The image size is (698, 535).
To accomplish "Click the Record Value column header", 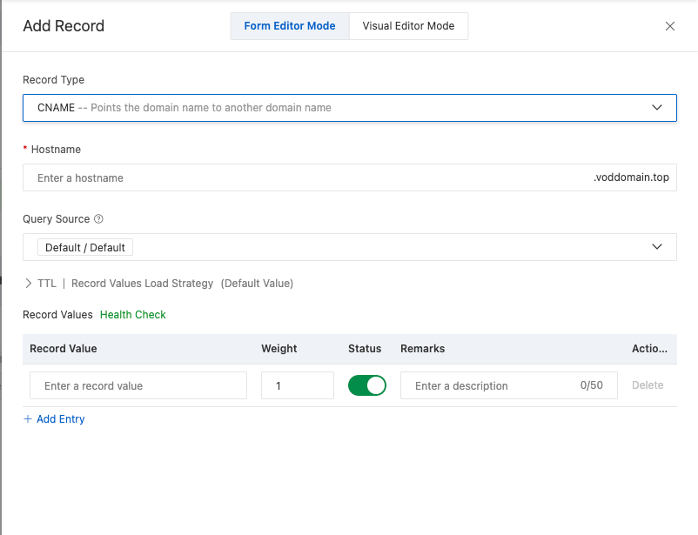I will pos(64,349).
